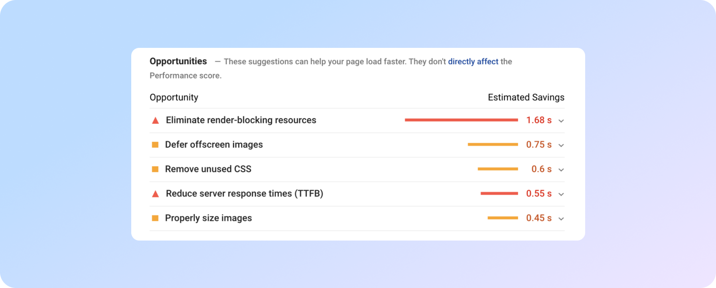
Task: Select the Estimated Savings column header
Action: click(x=526, y=97)
